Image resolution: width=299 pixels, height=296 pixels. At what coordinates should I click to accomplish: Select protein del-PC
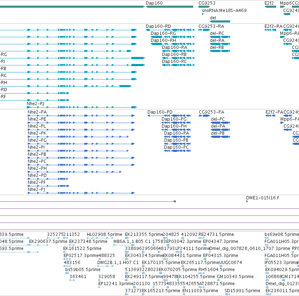pos(218,119)
